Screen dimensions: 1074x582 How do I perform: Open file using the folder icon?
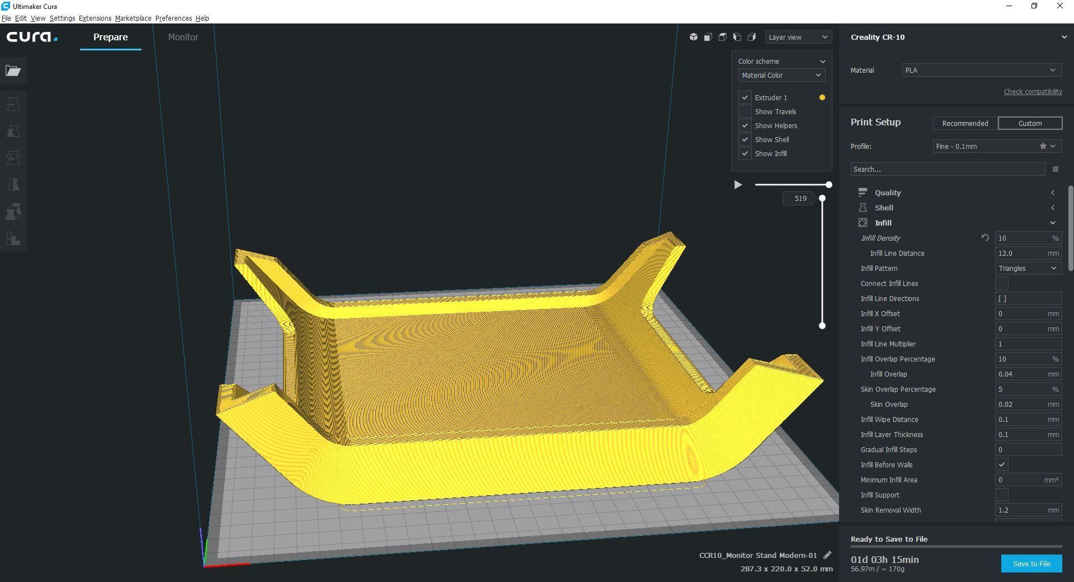click(13, 71)
